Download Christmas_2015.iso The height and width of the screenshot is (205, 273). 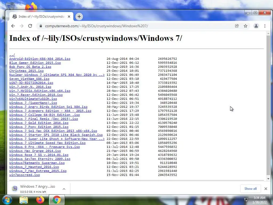click(x=26, y=71)
